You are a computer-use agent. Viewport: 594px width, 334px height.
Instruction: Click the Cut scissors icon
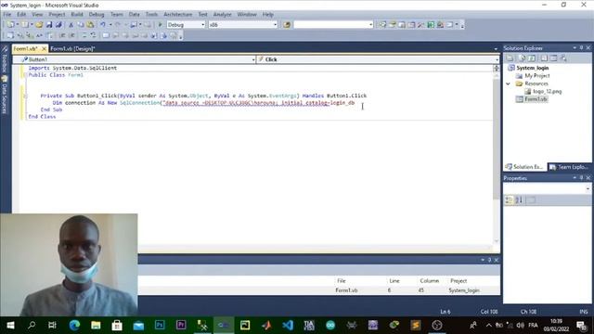[71, 25]
